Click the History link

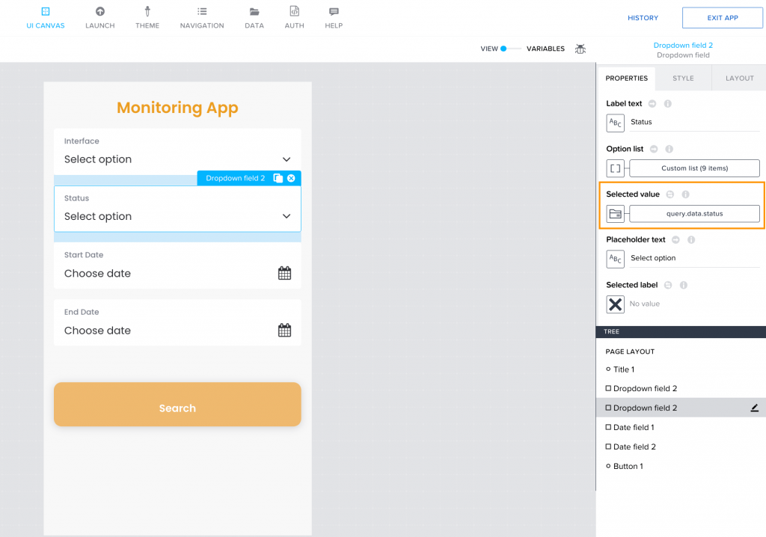tap(643, 18)
